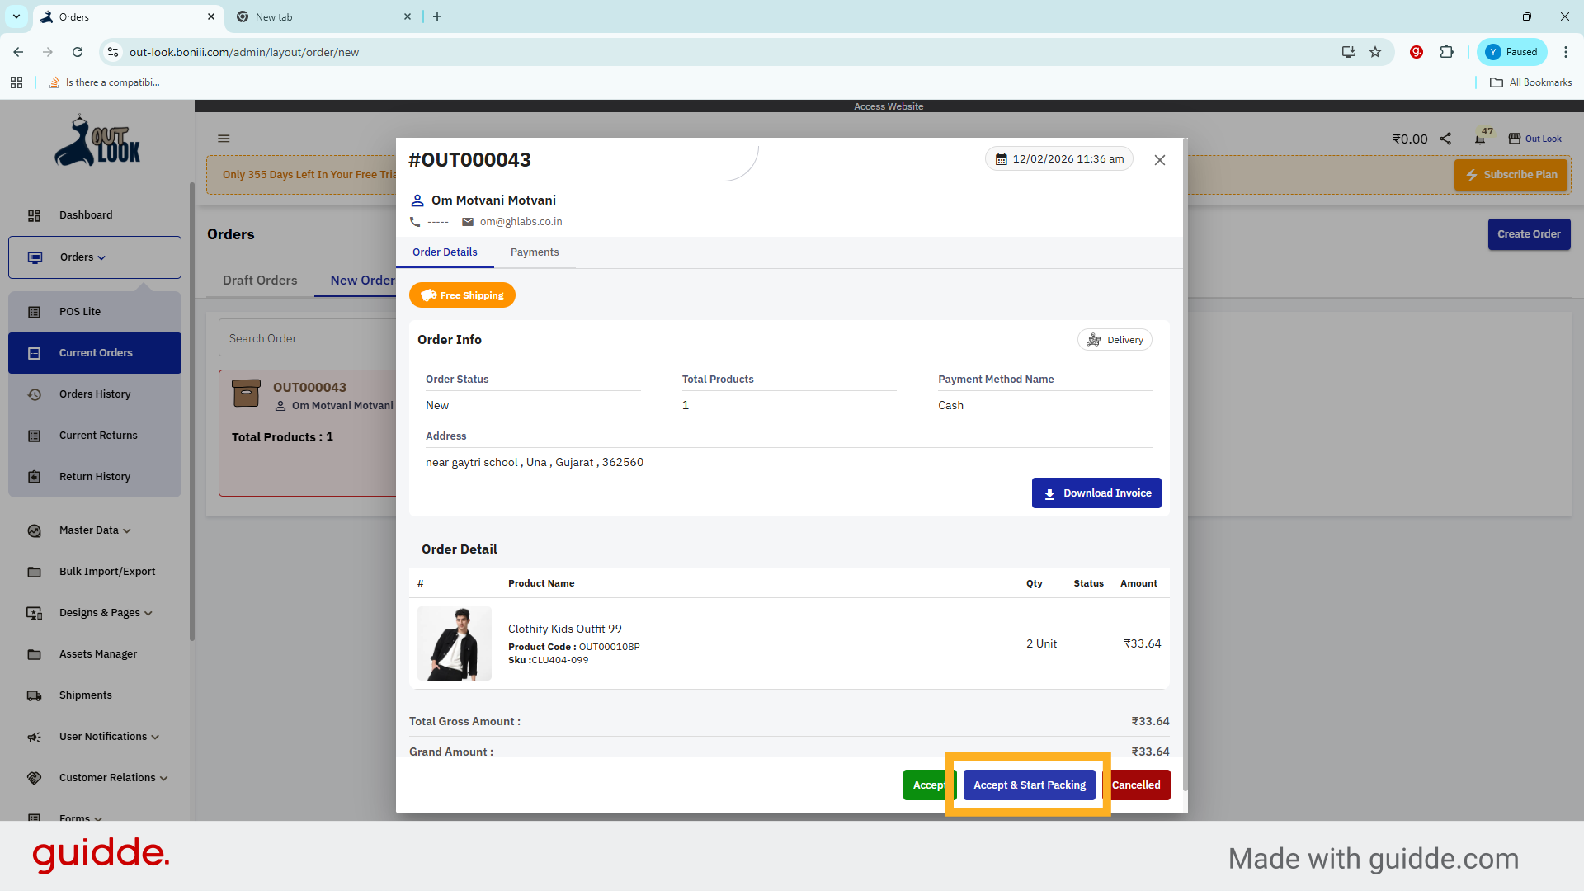Open Assets Manager in sidebar

[97, 654]
